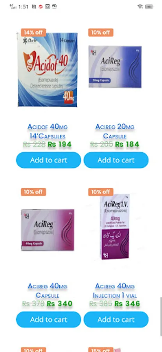The image size is (162, 352).
Task: Add Acireg 40mg Capsule to cart
Action: pyautogui.click(x=48, y=320)
